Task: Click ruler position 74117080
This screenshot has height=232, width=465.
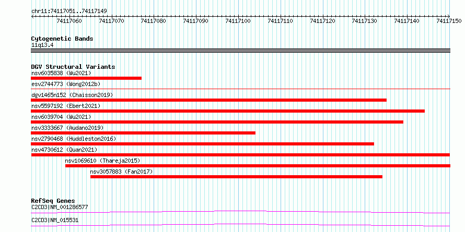Action: (x=154, y=21)
